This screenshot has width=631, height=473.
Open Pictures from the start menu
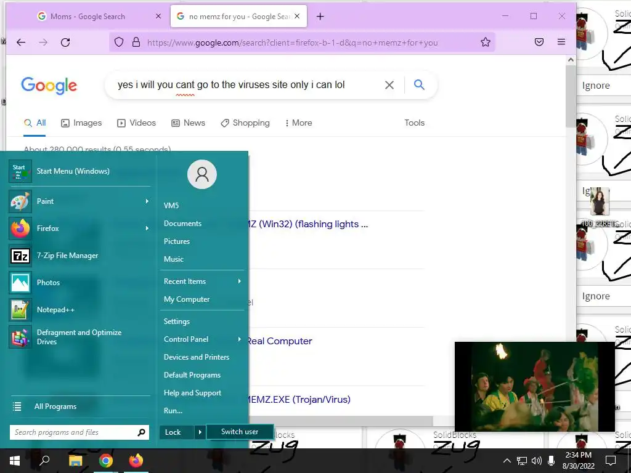point(177,241)
